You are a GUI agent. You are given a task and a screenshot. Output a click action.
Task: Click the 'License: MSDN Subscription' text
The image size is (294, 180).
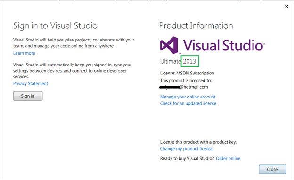(x=187, y=73)
